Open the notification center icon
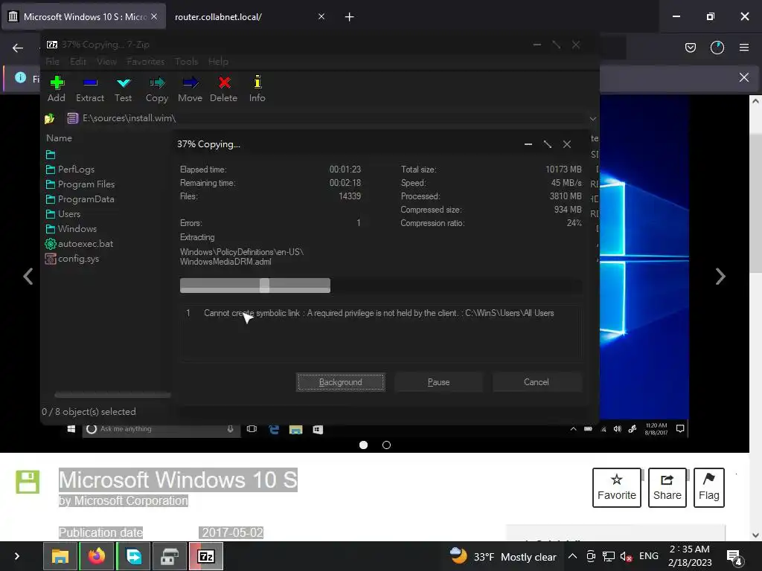 click(x=734, y=557)
